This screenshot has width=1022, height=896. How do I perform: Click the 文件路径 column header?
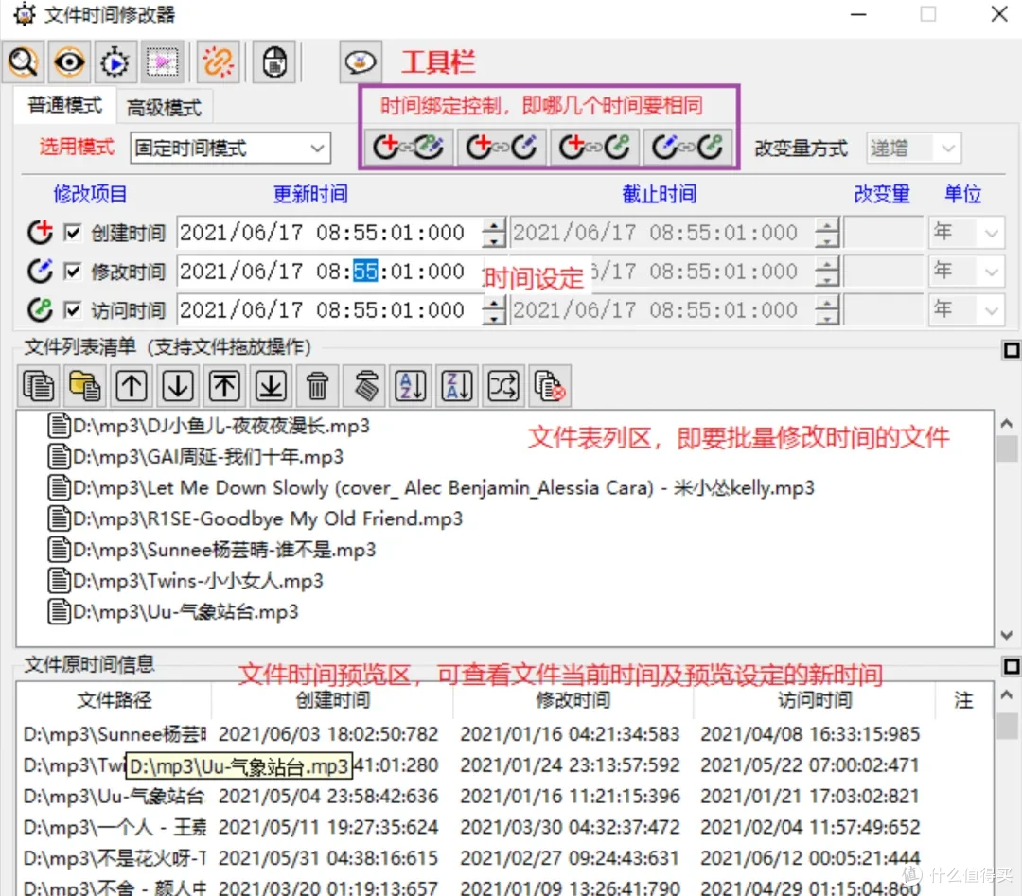click(115, 700)
